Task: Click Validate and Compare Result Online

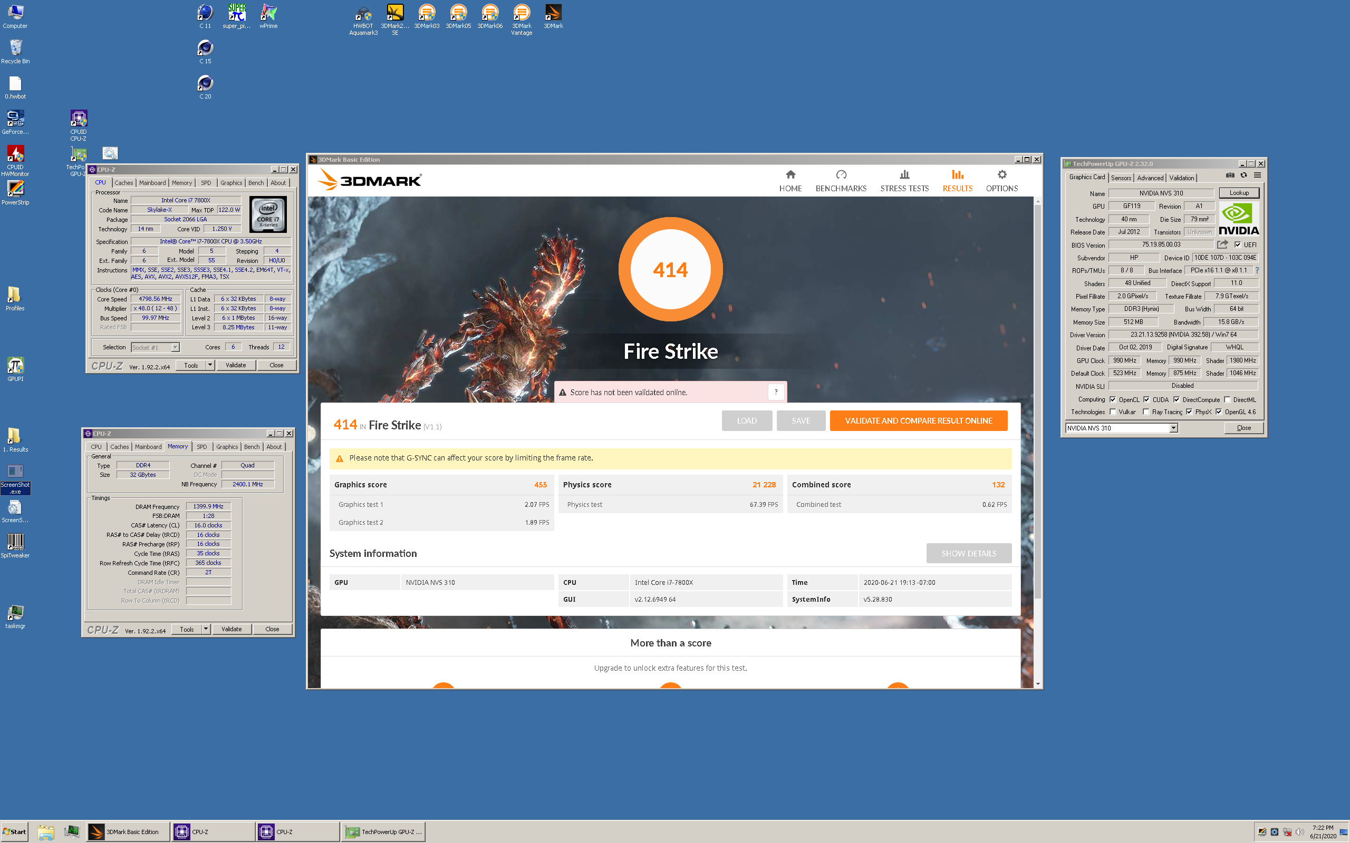Action: pyautogui.click(x=918, y=420)
